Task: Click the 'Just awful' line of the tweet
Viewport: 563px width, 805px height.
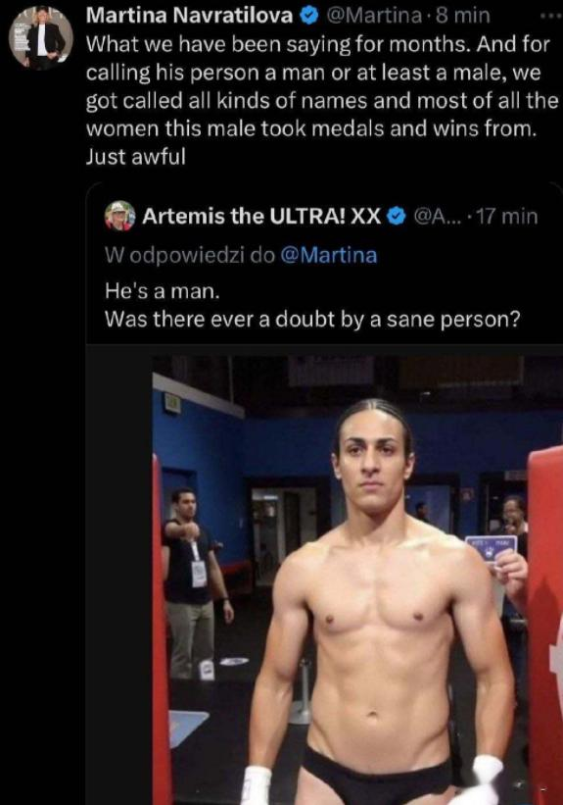Action: (135, 157)
